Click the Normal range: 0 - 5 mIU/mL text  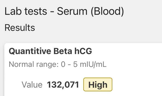coord(57,65)
